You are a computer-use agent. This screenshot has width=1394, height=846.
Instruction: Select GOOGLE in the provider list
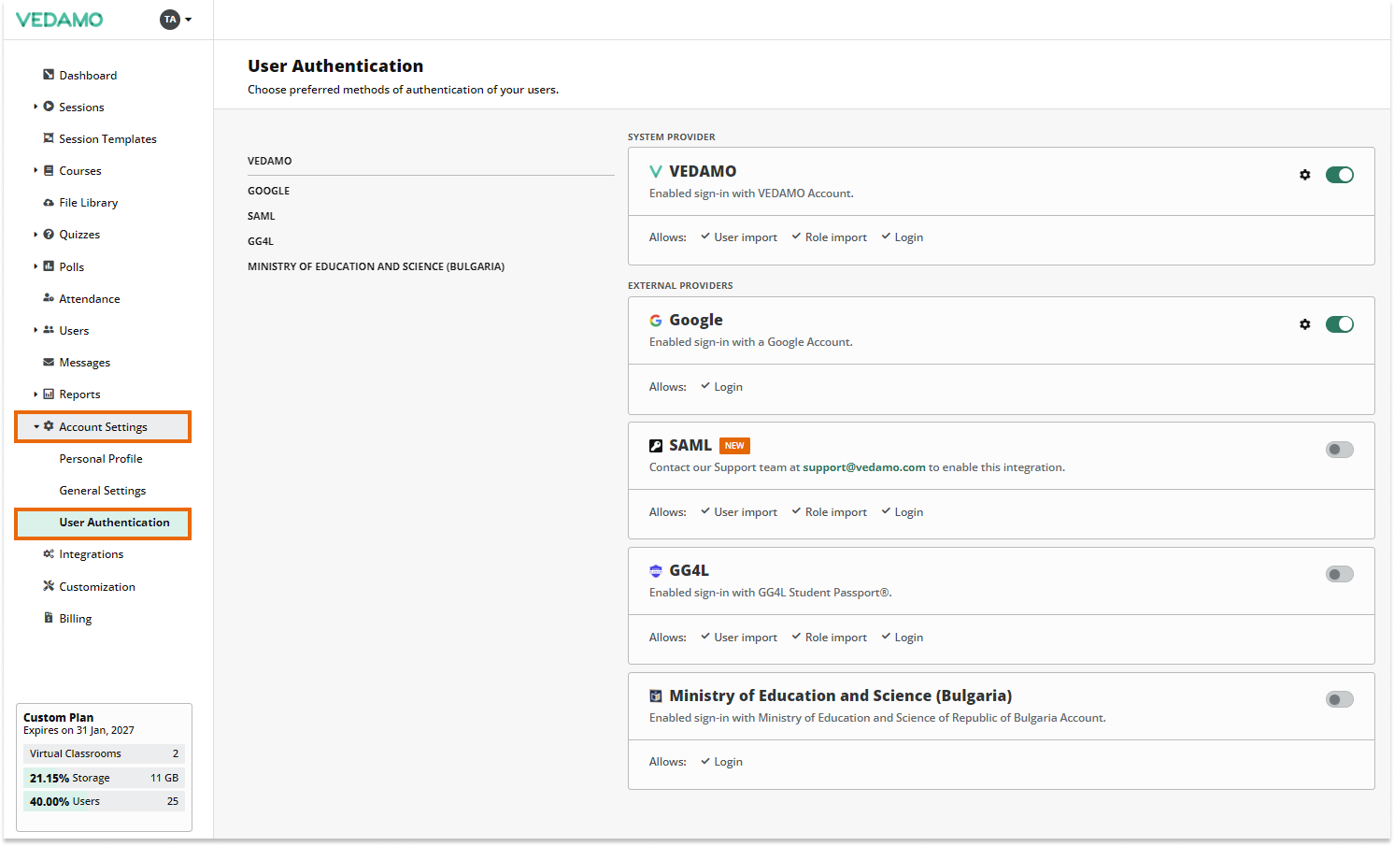tap(268, 191)
